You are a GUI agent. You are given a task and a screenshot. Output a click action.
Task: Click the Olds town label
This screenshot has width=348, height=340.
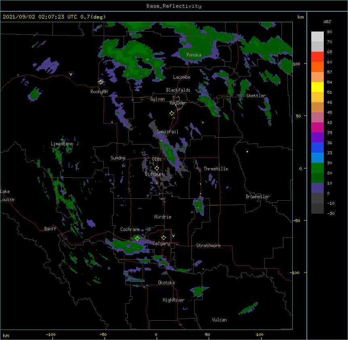[x=157, y=159]
